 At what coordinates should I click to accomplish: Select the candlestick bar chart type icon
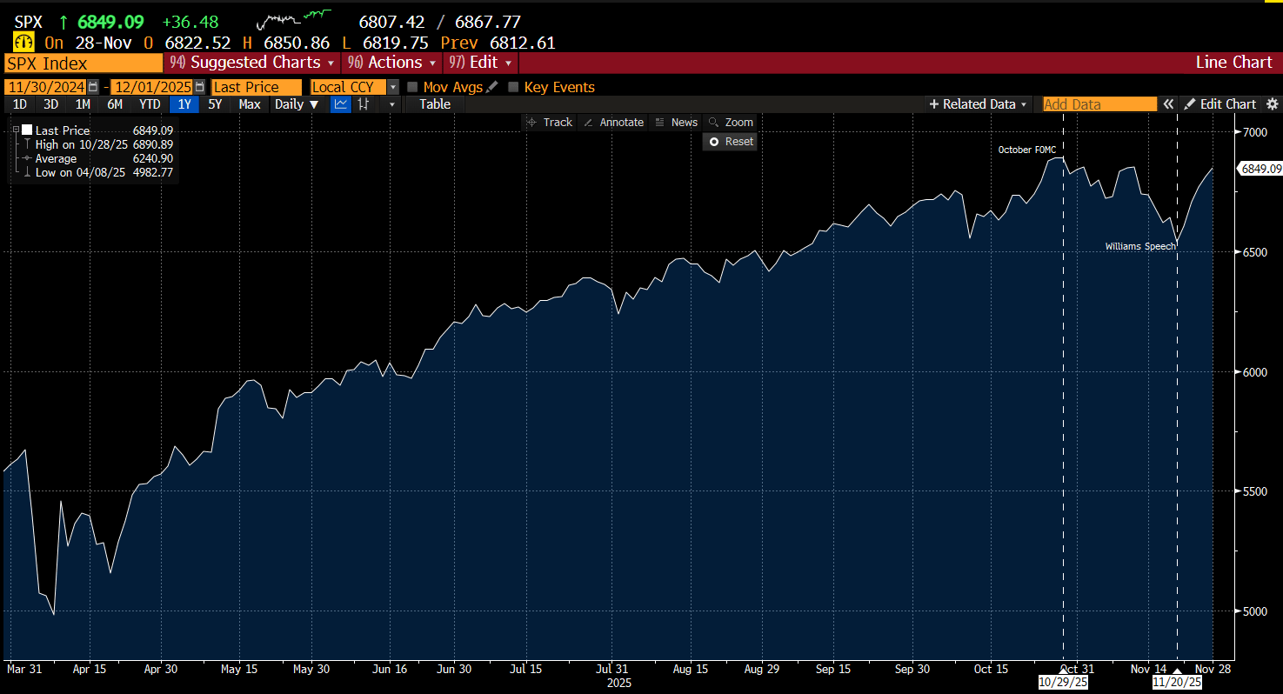pyautogui.click(x=364, y=104)
